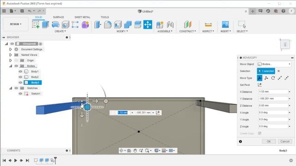Viewport: 296px width, 166px height.
Task: Toggle visibility of the Bodies folder
Action: [x=16, y=66]
